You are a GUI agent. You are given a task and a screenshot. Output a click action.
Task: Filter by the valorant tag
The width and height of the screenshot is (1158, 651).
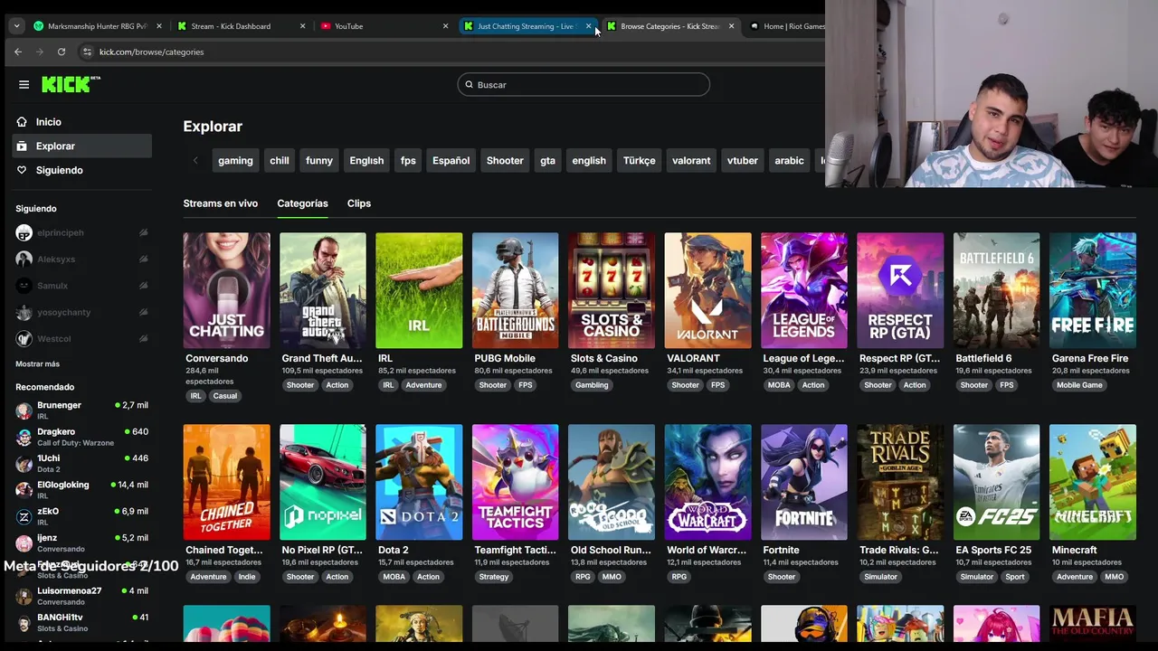691,160
